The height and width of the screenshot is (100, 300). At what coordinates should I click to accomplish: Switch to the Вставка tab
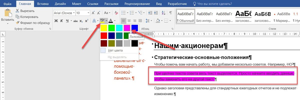click(x=43, y=4)
